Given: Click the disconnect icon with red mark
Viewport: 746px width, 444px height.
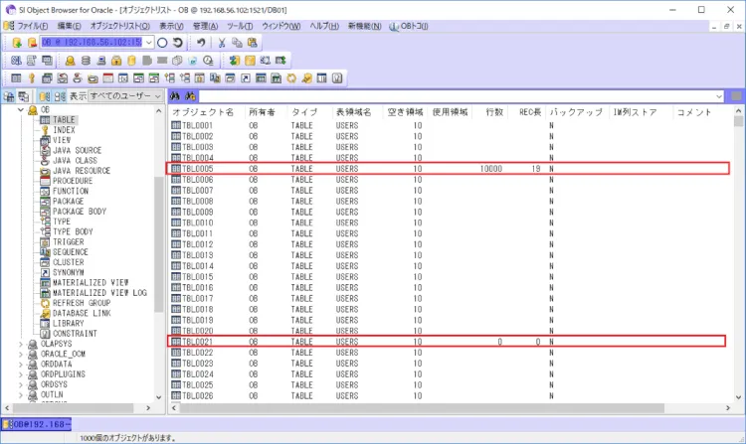Looking at the screenshot, I should click(32, 43).
